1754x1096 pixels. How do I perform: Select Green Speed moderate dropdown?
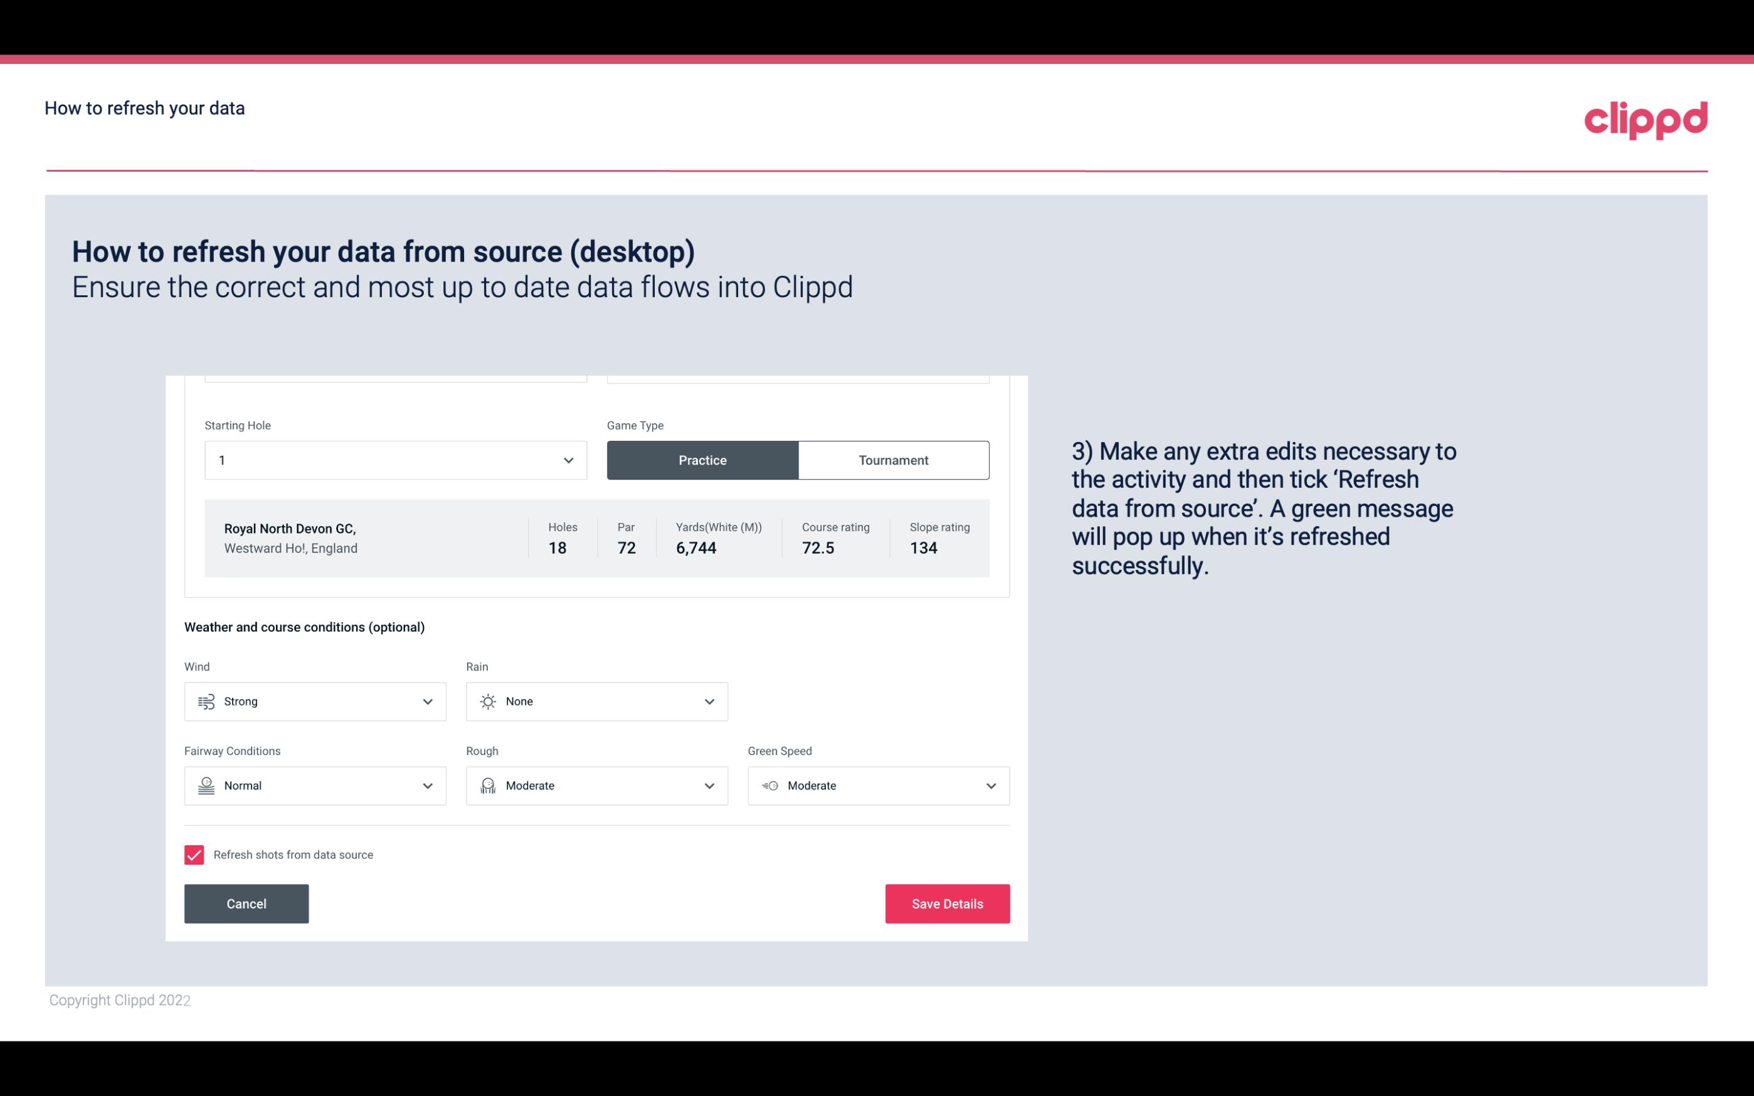pyautogui.click(x=879, y=786)
